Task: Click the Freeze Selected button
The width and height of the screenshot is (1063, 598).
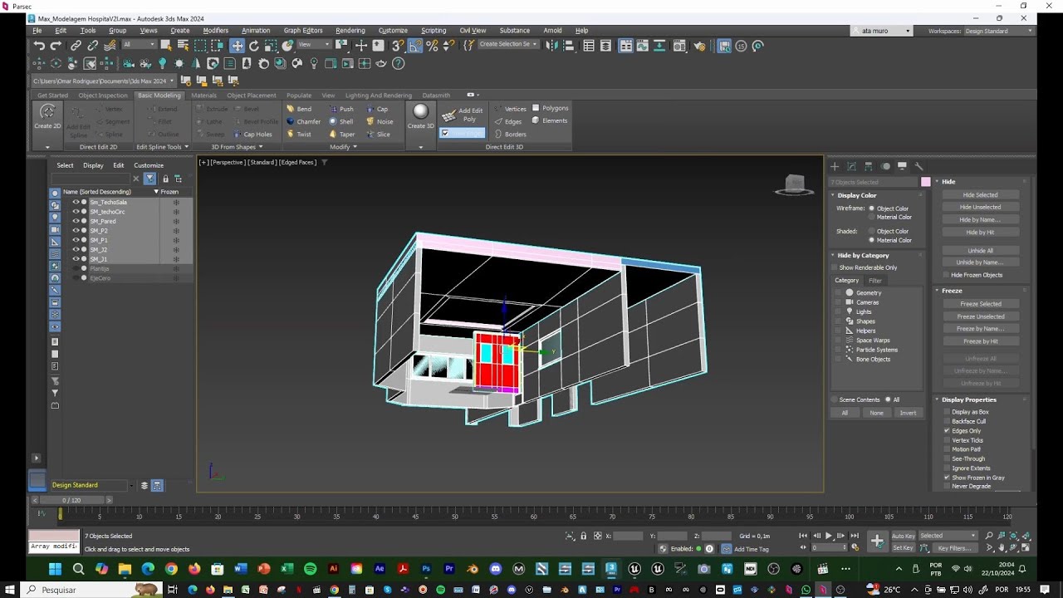Action: tap(980, 304)
